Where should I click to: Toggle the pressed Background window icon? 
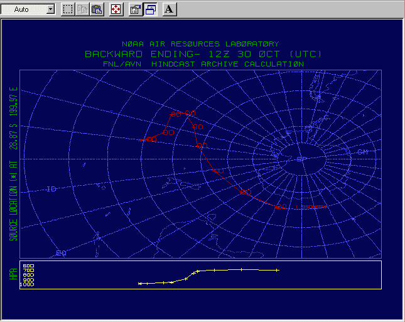pyautogui.click(x=151, y=9)
